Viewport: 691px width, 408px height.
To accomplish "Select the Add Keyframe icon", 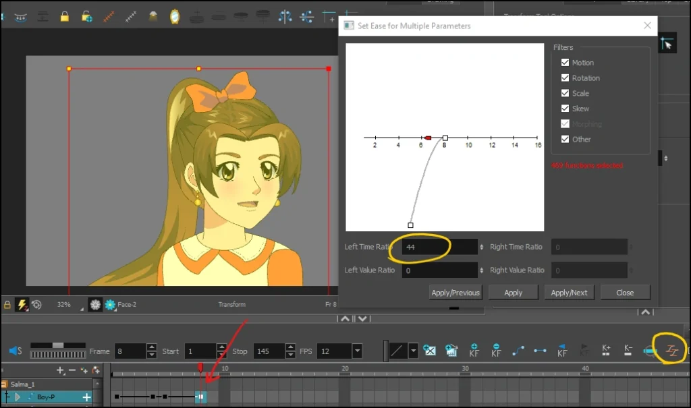I will tap(474, 351).
